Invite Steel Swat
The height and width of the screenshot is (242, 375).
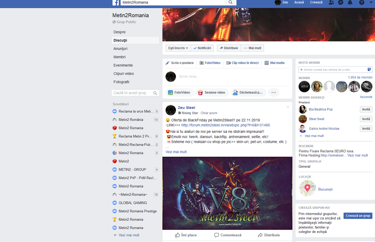coord(366,119)
